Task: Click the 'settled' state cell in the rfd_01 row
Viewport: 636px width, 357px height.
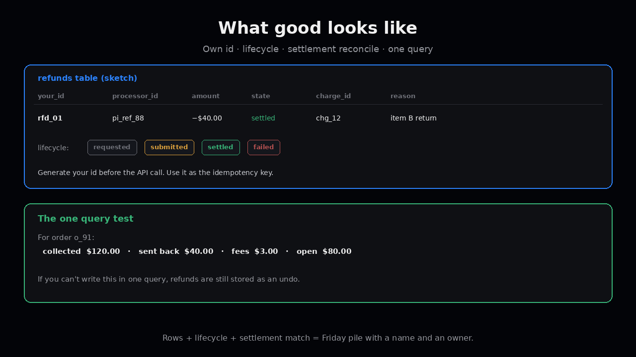Action: pos(263,118)
